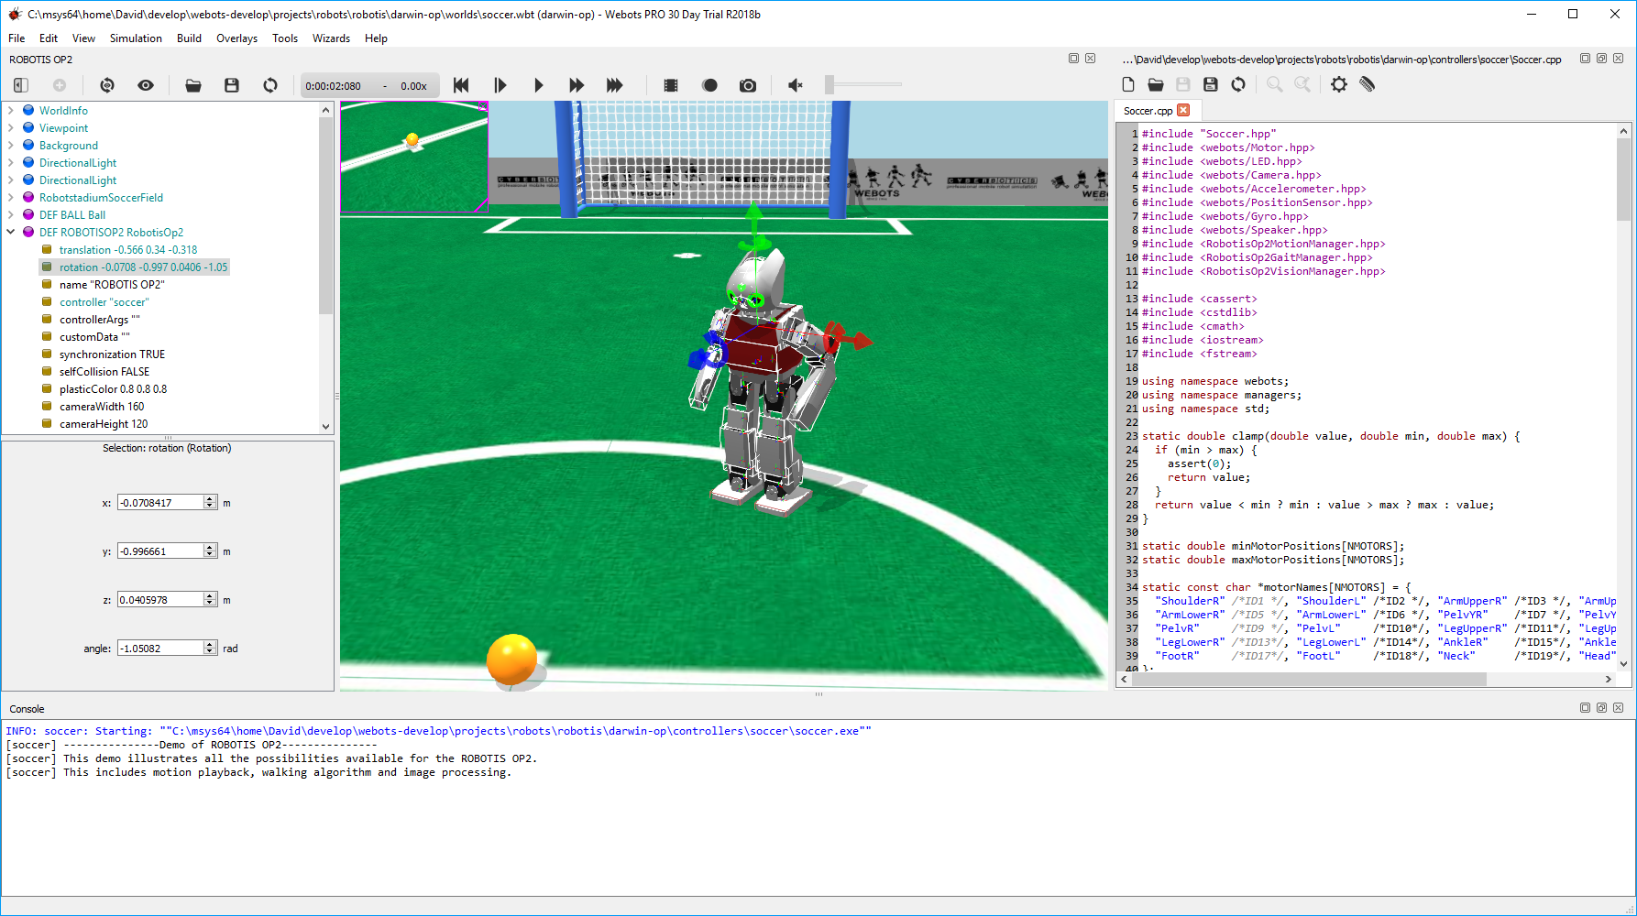This screenshot has height=916, width=1637.
Task: Toggle the scene tree side panel icon
Action: coord(21,85)
